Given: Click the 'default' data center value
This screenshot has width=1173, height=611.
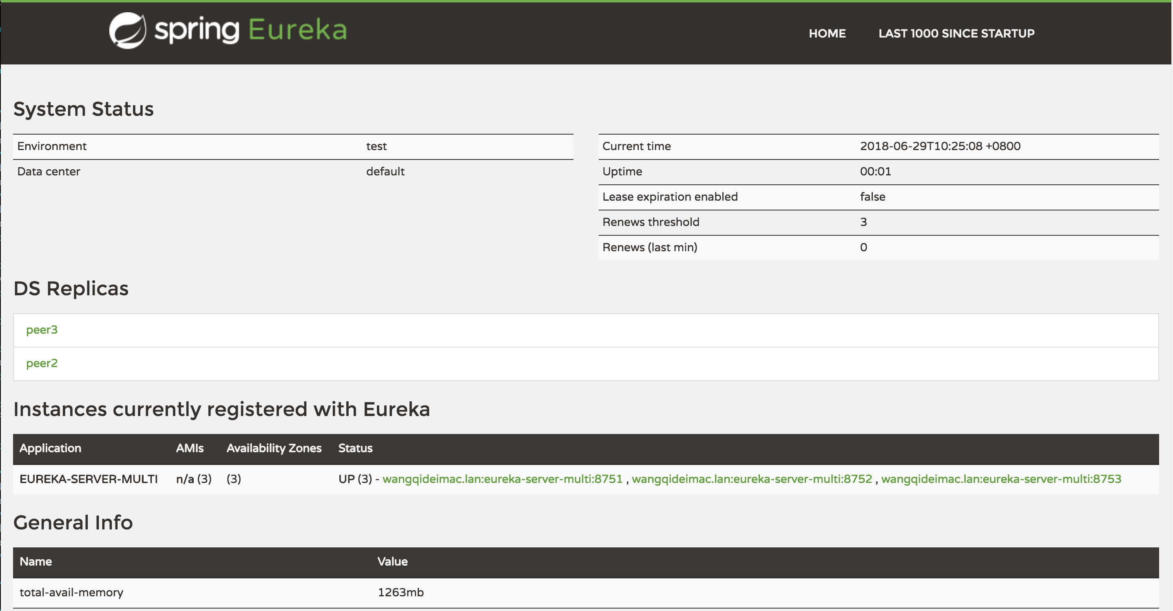Looking at the screenshot, I should point(385,172).
